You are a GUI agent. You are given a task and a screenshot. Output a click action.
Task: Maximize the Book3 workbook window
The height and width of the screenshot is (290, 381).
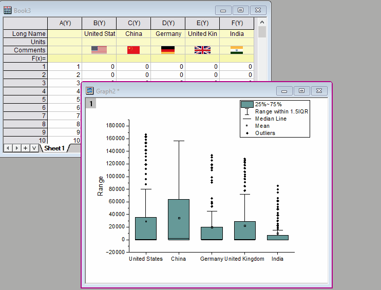point(240,10)
